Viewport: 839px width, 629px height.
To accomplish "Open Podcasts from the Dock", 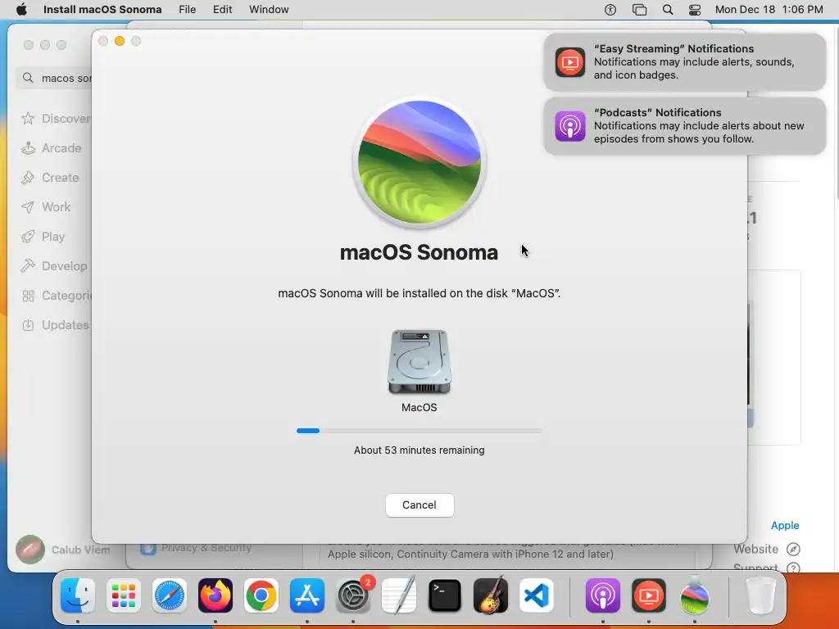I will click(602, 595).
